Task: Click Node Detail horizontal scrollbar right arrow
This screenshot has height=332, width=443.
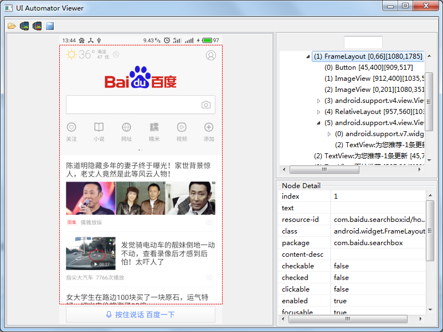Action: point(421,319)
